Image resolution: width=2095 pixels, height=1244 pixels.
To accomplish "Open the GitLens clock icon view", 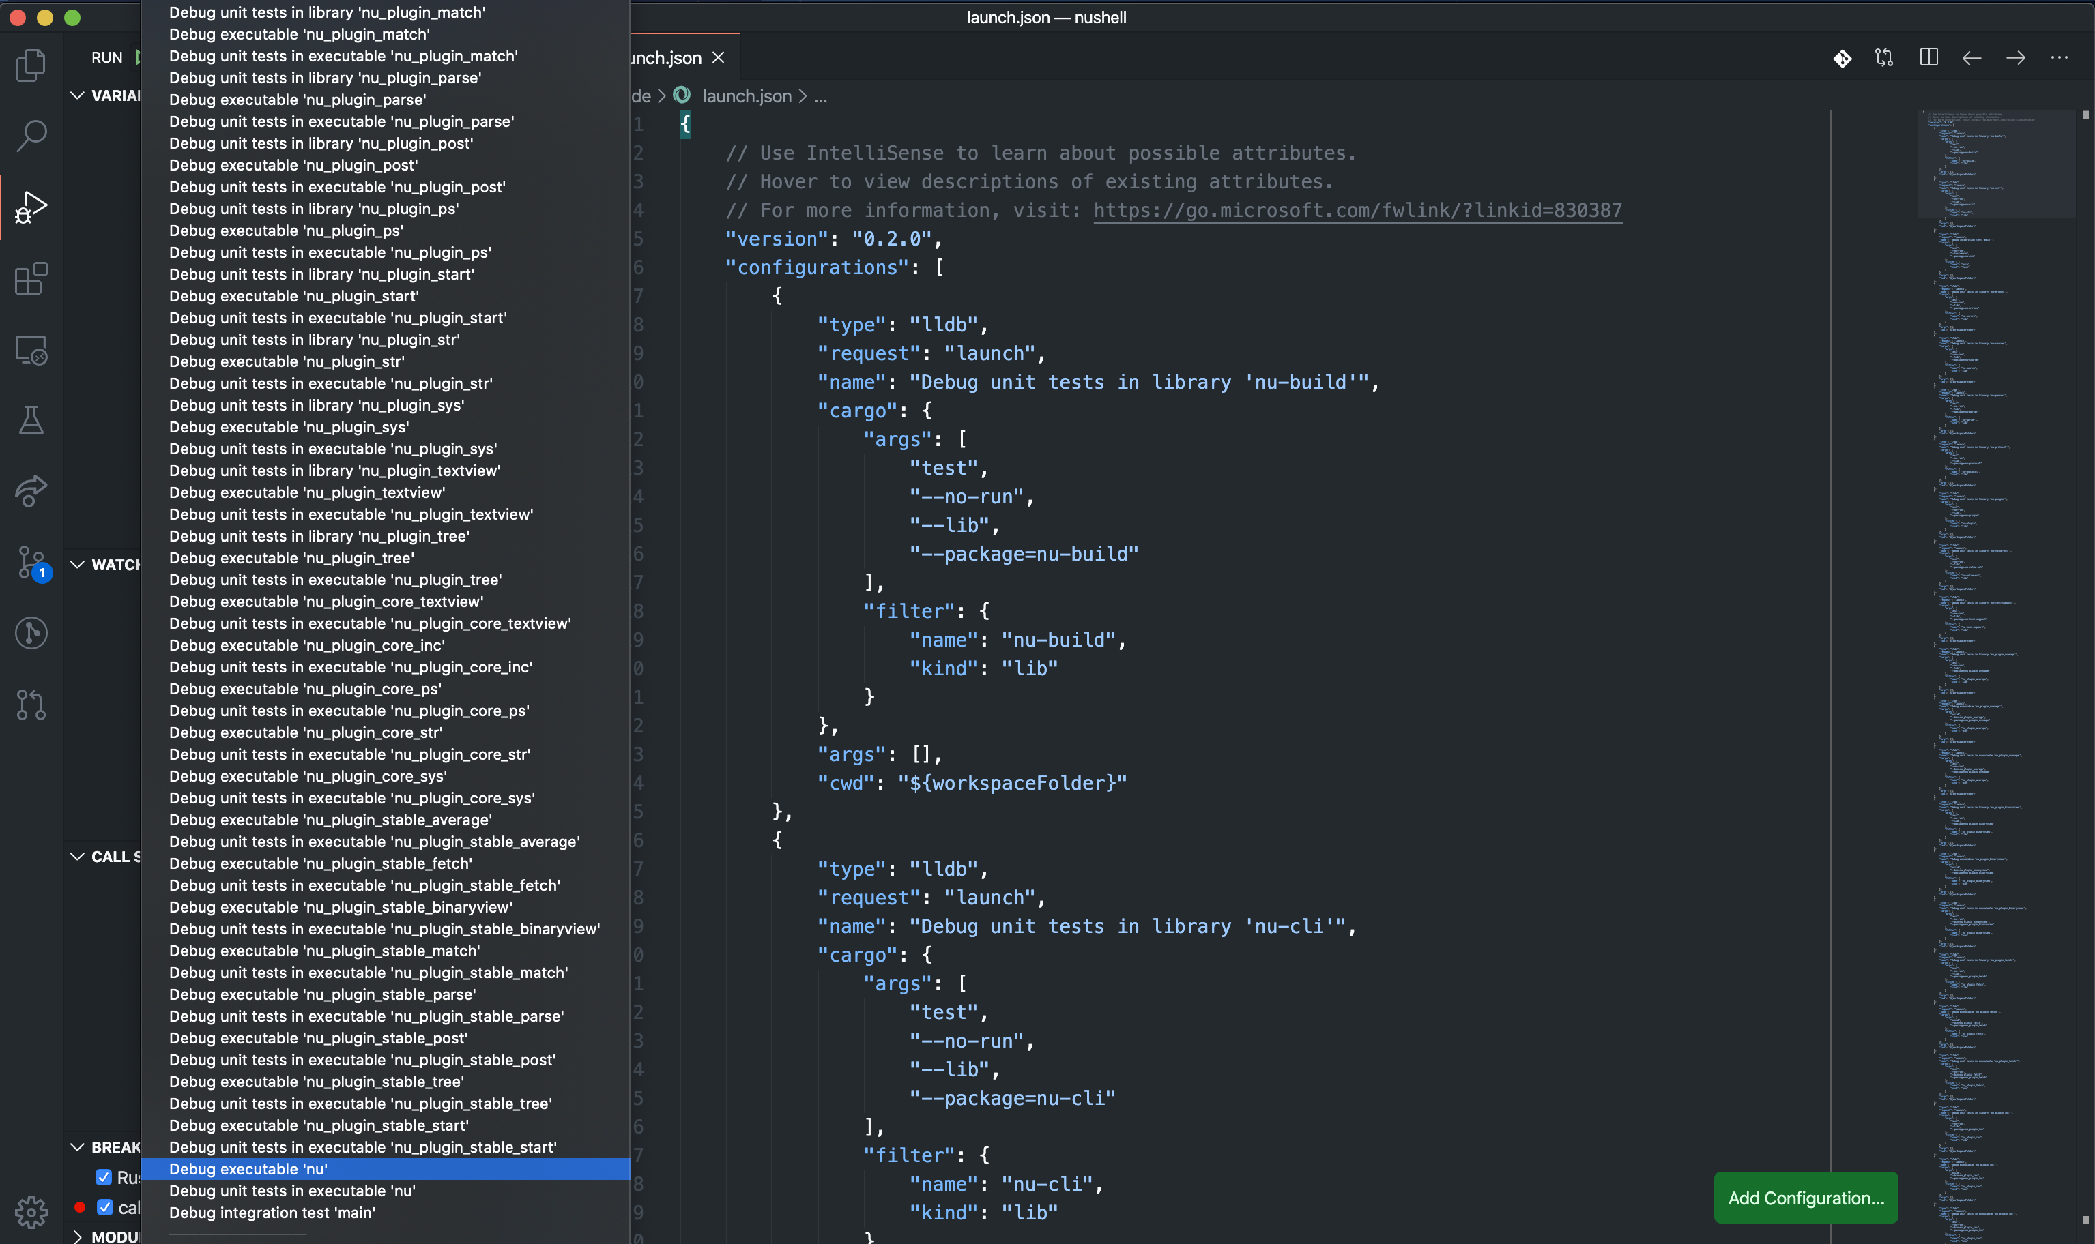I will click(x=31, y=632).
